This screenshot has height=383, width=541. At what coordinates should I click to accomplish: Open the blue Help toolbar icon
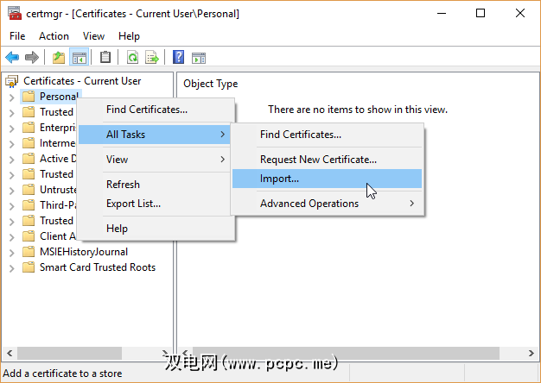tap(178, 57)
